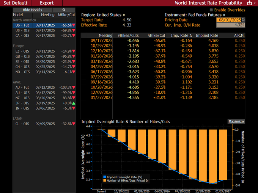Click the blue Implied Overnight Rate legend marker
This screenshot has width=258, height=193.
point(104,177)
